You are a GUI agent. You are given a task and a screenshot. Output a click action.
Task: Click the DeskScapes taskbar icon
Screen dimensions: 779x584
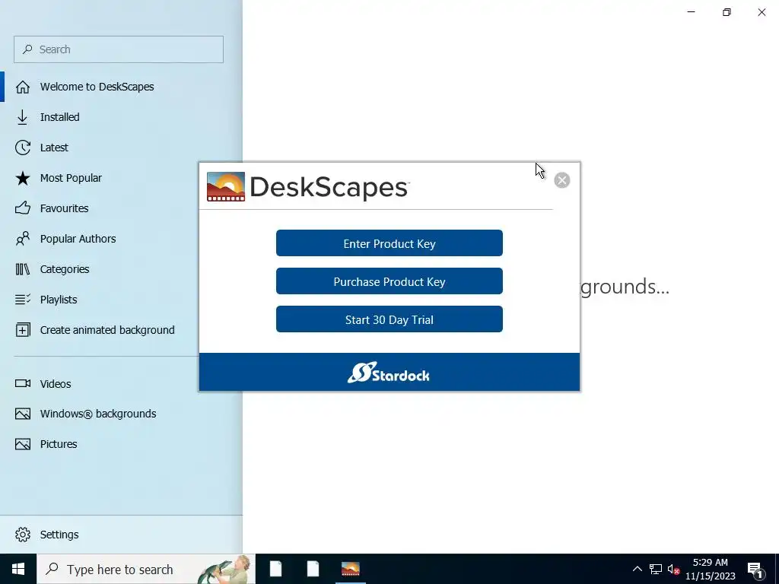tap(350, 569)
